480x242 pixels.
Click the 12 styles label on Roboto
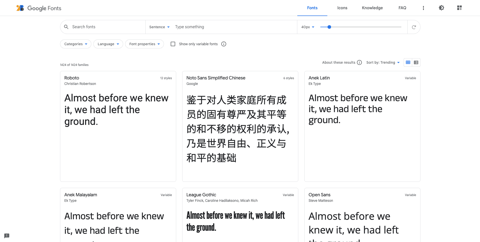pos(166,78)
